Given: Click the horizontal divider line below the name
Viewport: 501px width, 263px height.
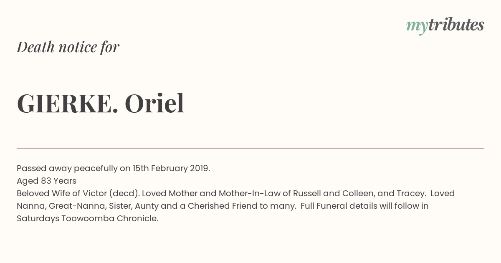Looking at the screenshot, I should point(250,148).
